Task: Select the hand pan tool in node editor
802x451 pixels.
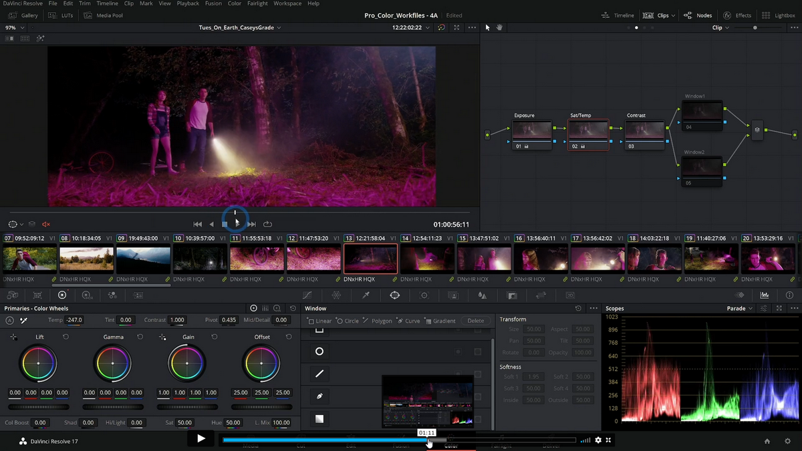Action: (499, 27)
